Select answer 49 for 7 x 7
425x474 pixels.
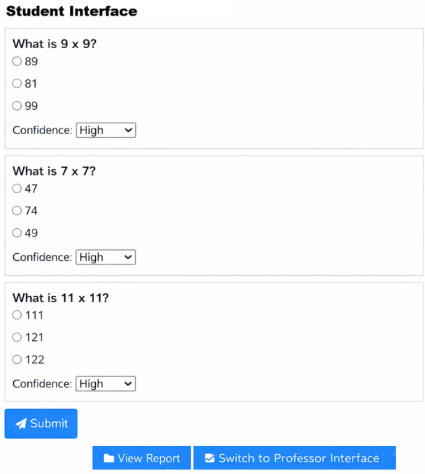[x=17, y=233]
